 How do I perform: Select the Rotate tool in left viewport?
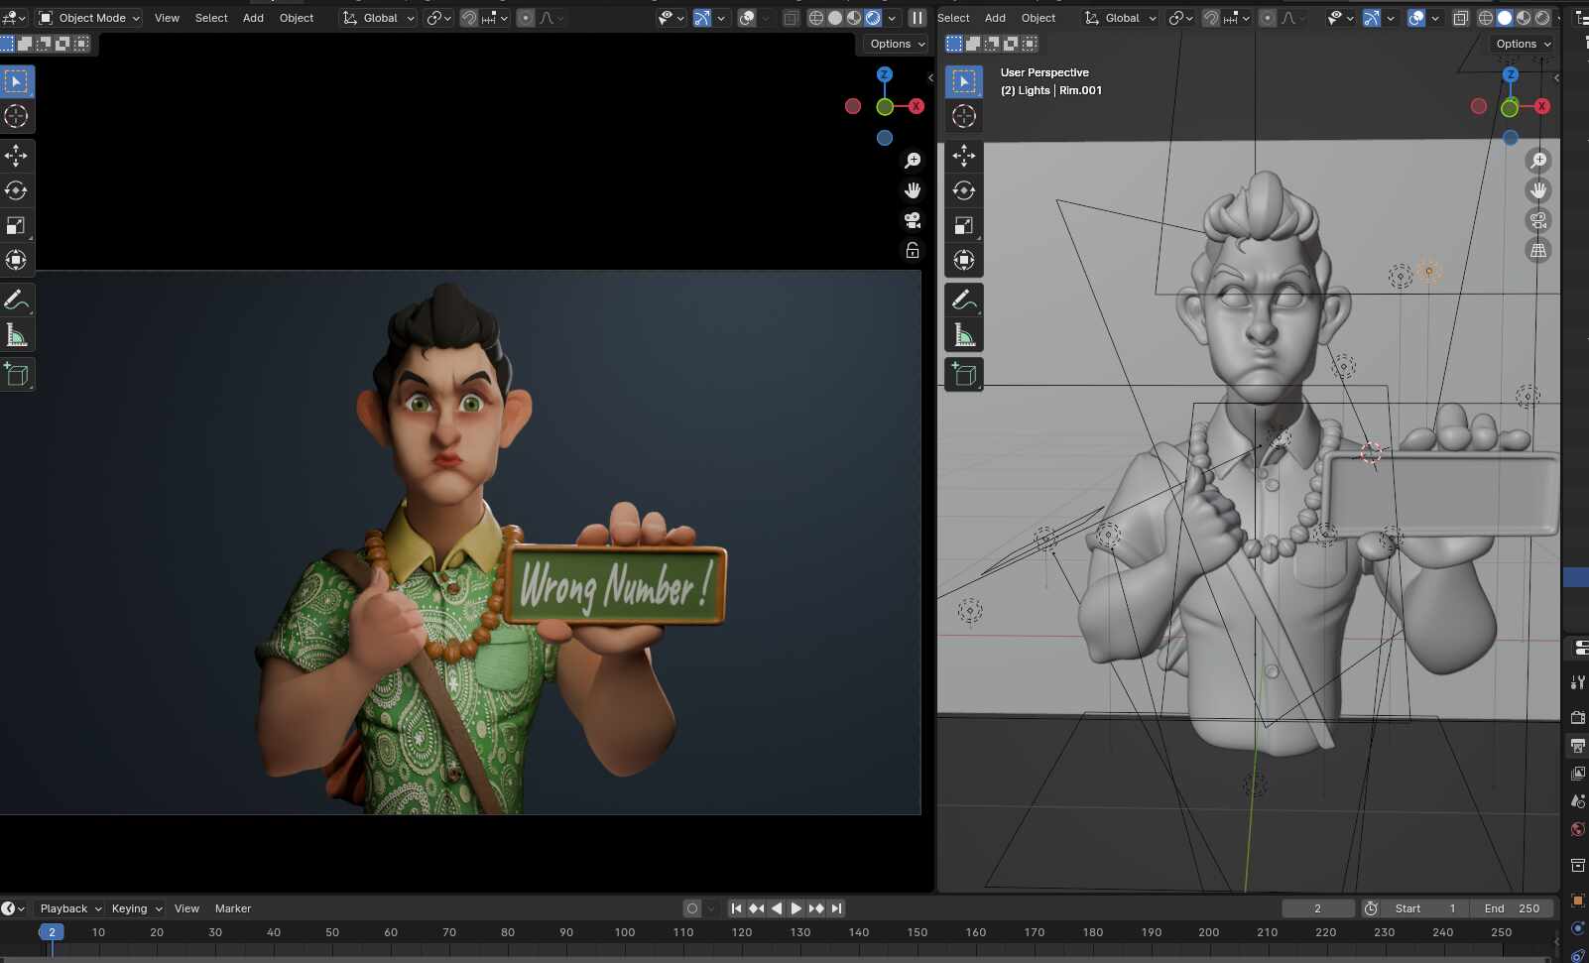(16, 190)
